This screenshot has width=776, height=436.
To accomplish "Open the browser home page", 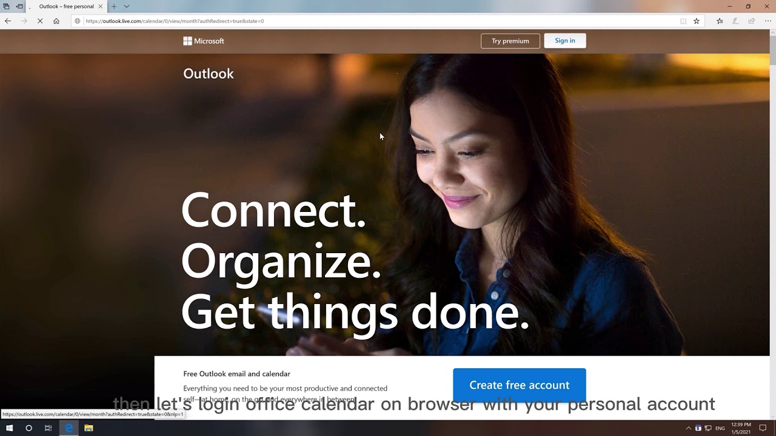I will click(x=56, y=21).
